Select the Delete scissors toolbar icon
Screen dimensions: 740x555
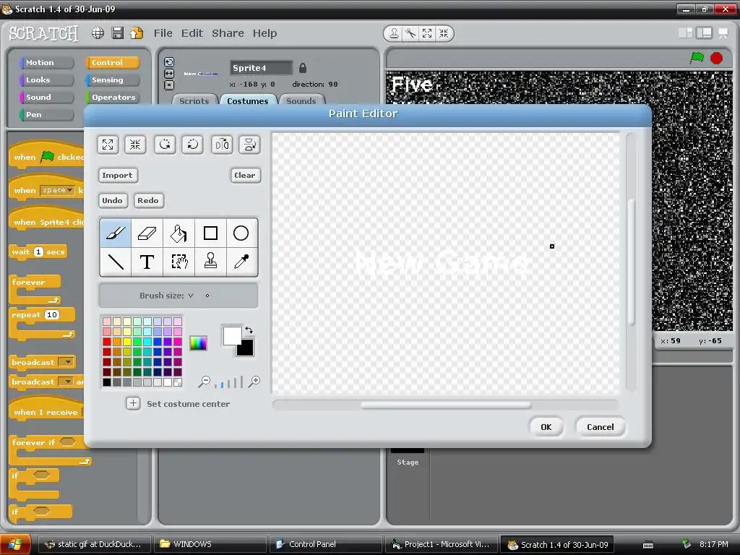(x=410, y=33)
